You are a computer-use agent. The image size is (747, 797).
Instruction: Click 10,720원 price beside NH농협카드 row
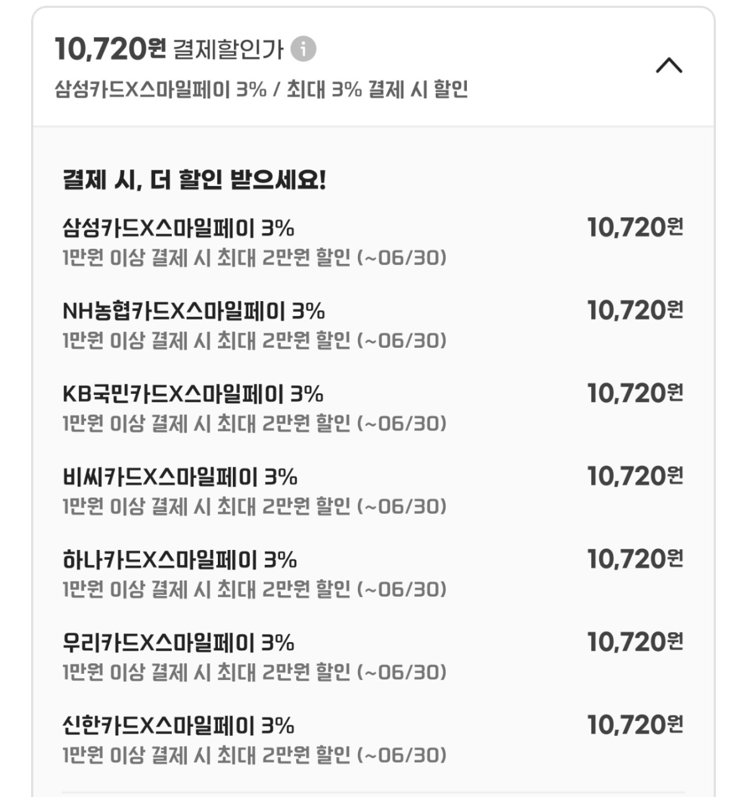pos(635,310)
